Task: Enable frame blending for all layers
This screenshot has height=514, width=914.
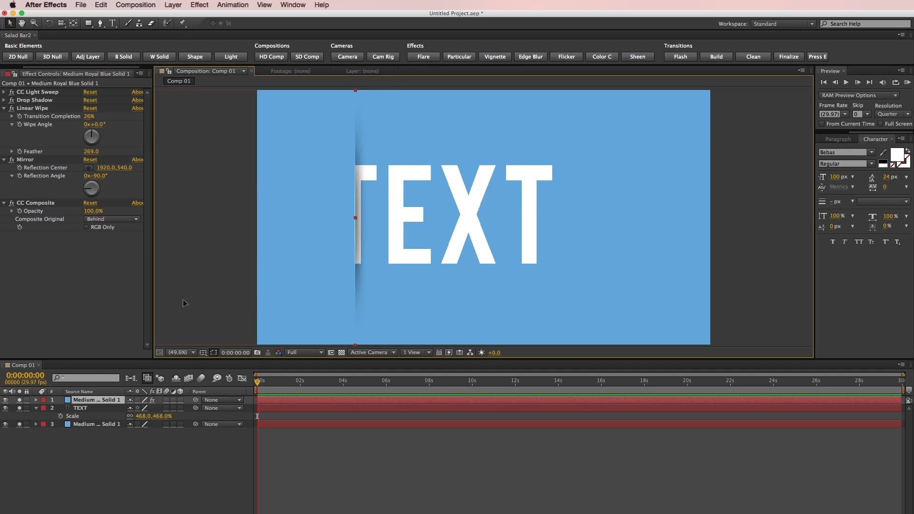Action: click(189, 378)
